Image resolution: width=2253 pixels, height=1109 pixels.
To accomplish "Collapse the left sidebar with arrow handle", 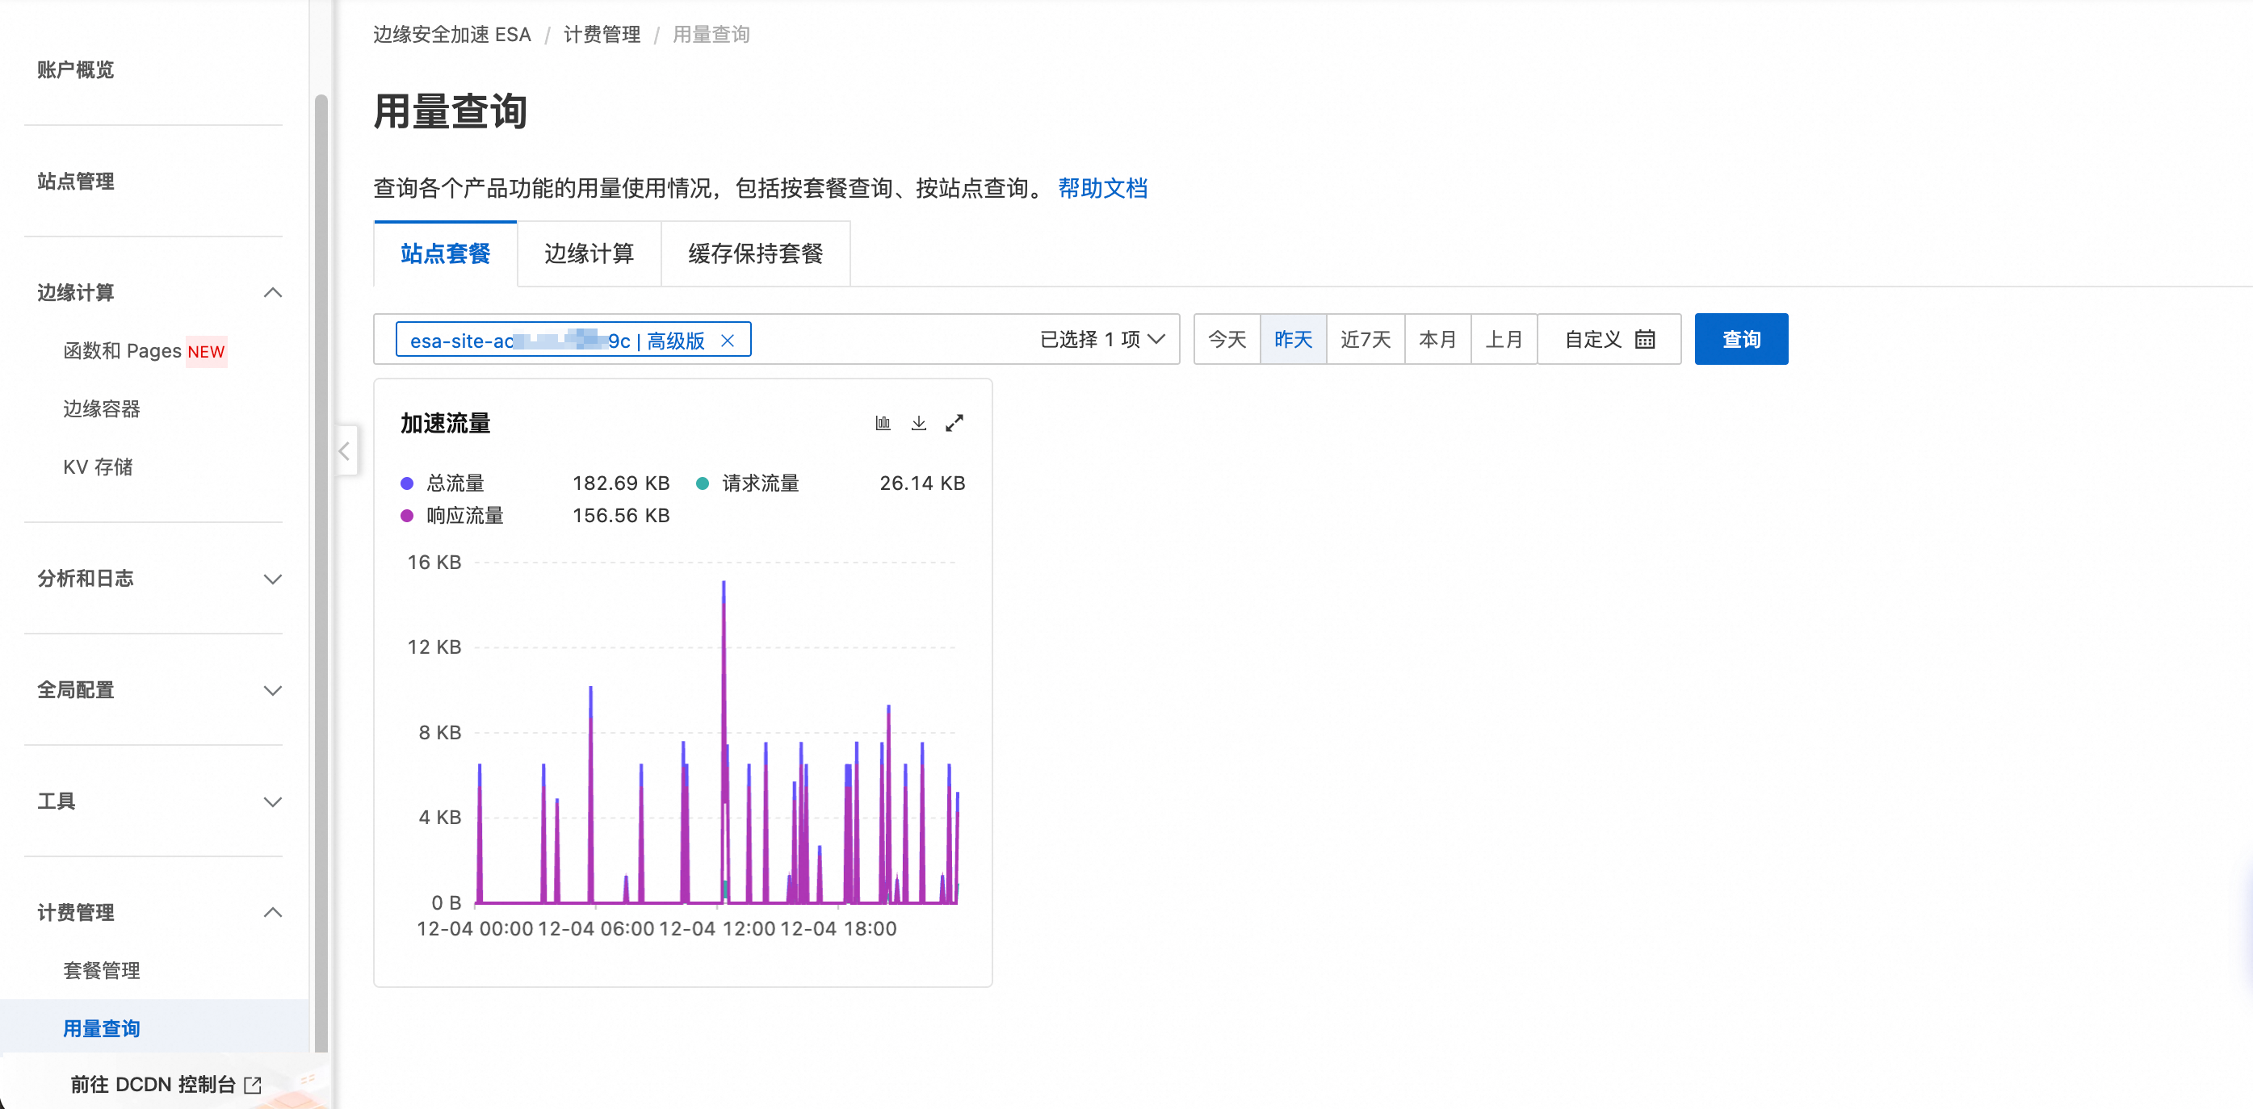I will click(x=345, y=451).
